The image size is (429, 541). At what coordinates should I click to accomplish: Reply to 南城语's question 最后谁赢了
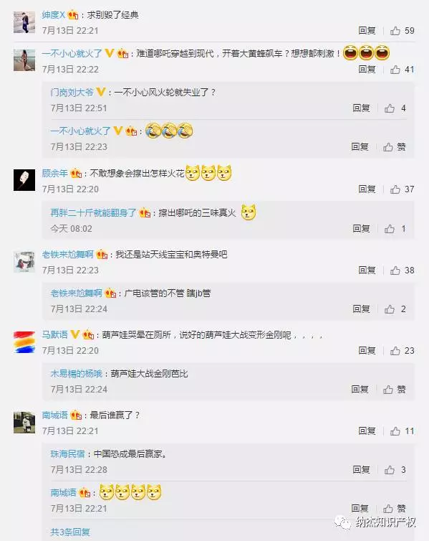click(x=367, y=431)
